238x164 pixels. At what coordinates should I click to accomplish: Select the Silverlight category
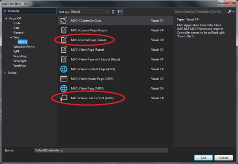(x=20, y=61)
